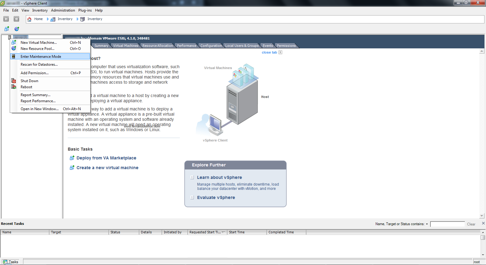
Task: Click the New Virtual Machine menu icon
Action: 14,42
